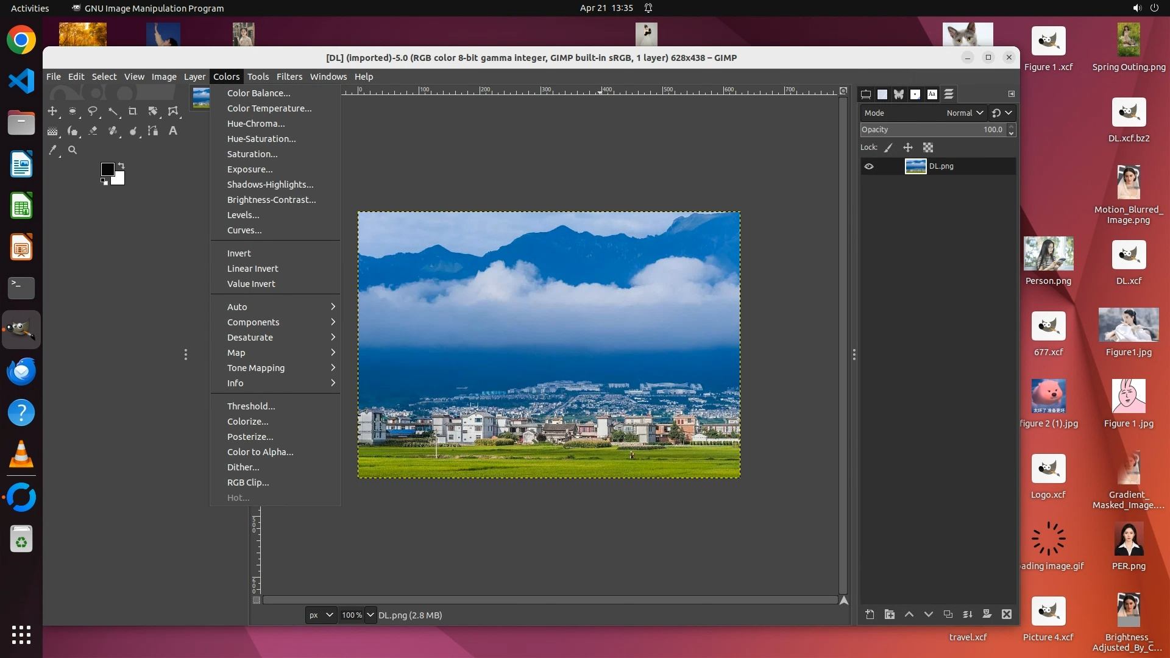Select the Color Picker eyedropper tool
Viewport: 1170px width, 658px height.
point(53,150)
